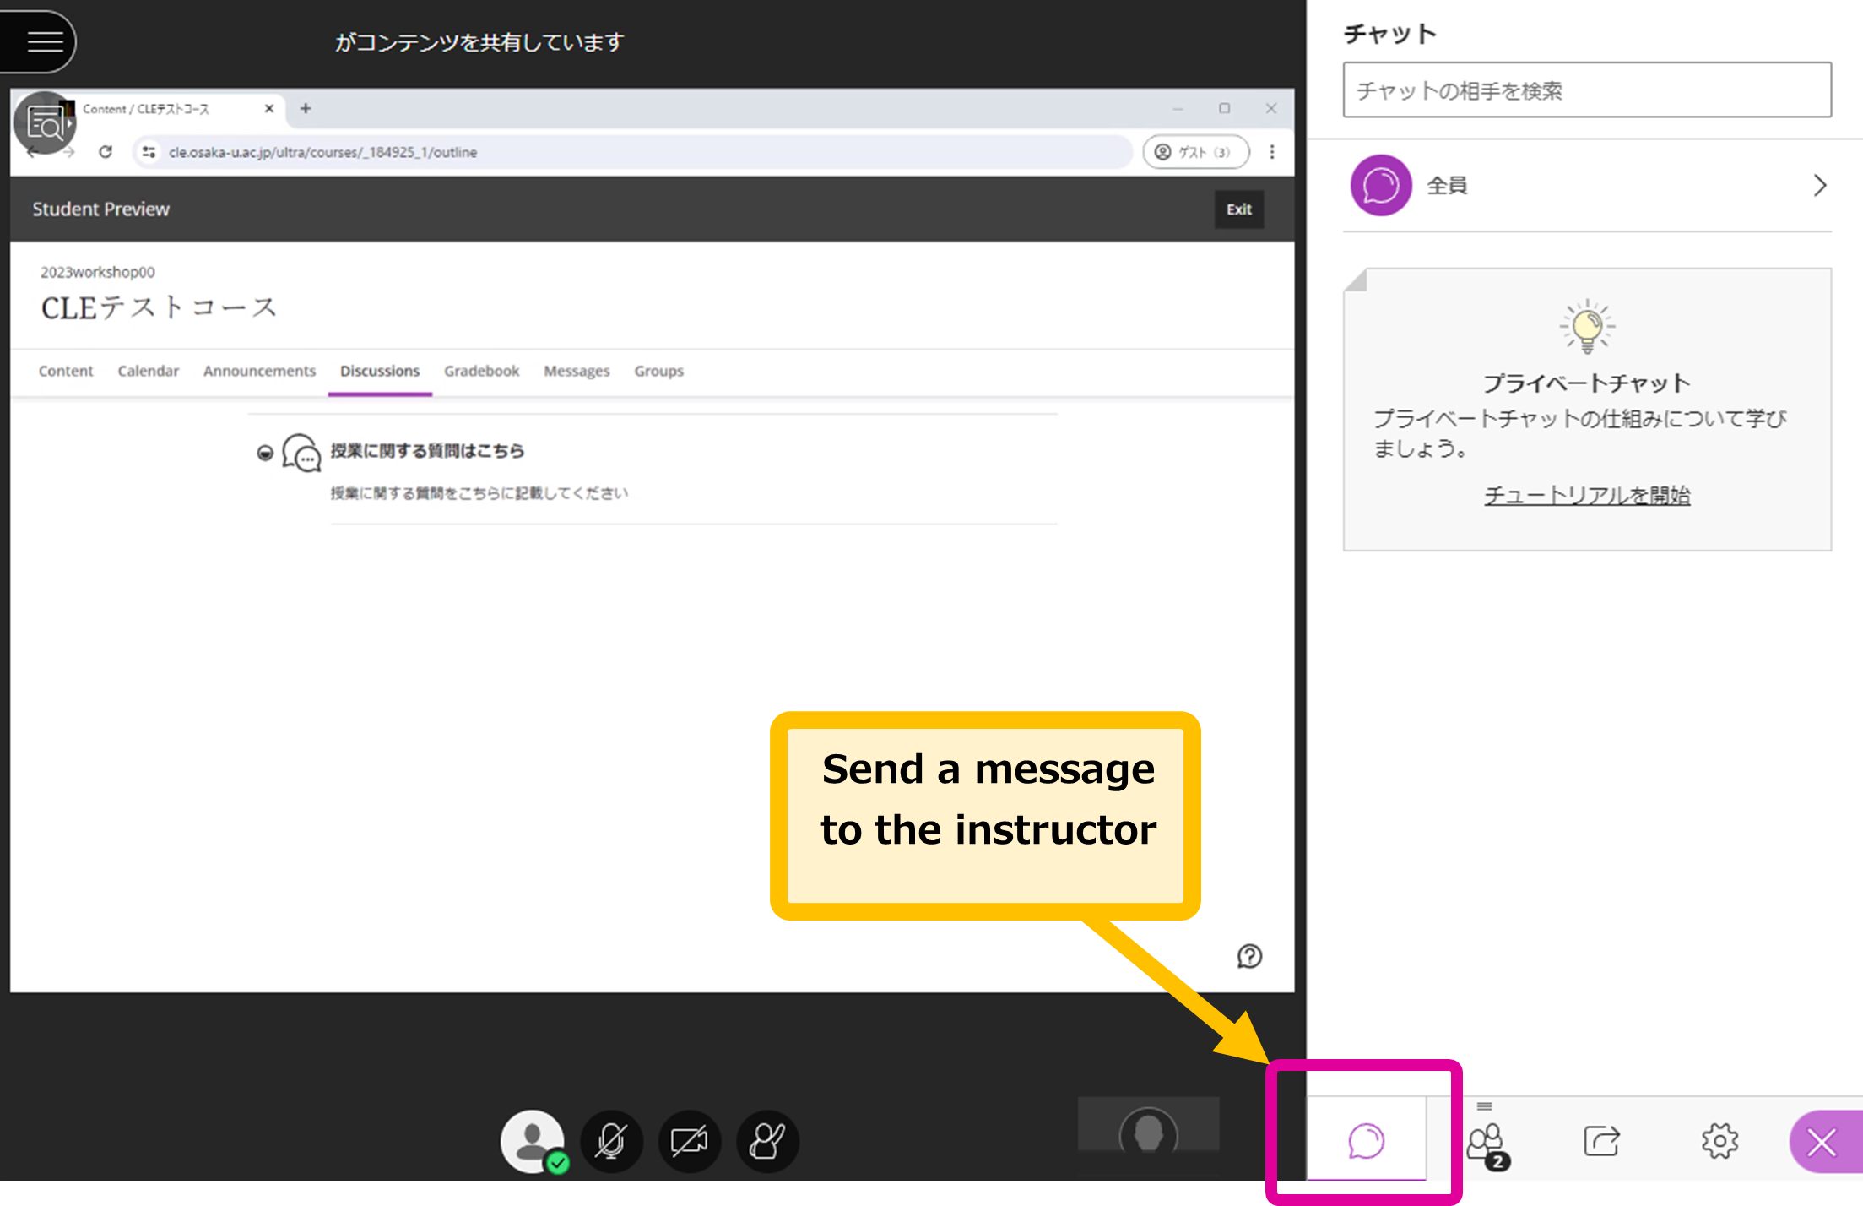
Task: Expand the 全員 chat chevron
Action: (1820, 185)
